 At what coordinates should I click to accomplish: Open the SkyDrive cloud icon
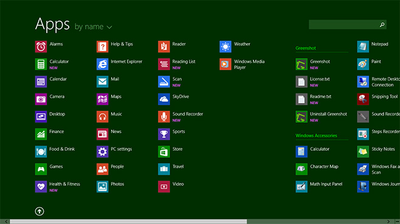coord(164,99)
